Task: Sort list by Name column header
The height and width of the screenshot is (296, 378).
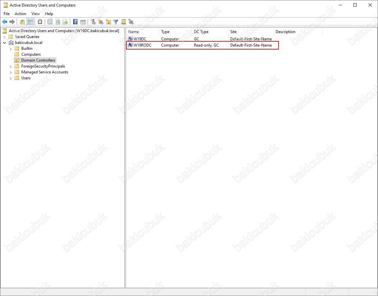Action: click(x=142, y=32)
